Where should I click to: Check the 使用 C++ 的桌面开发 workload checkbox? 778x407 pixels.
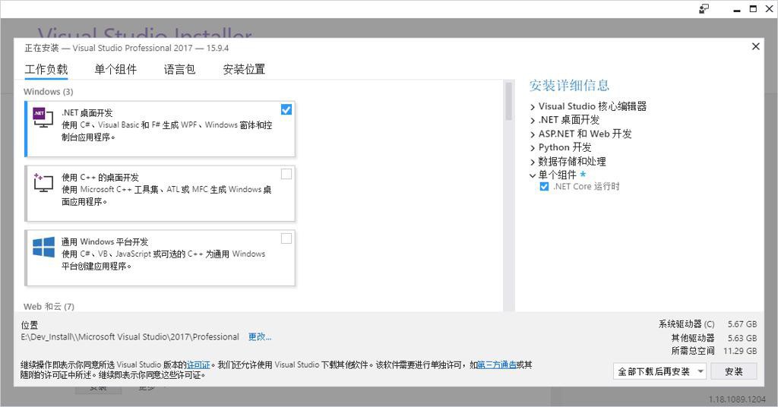click(286, 174)
